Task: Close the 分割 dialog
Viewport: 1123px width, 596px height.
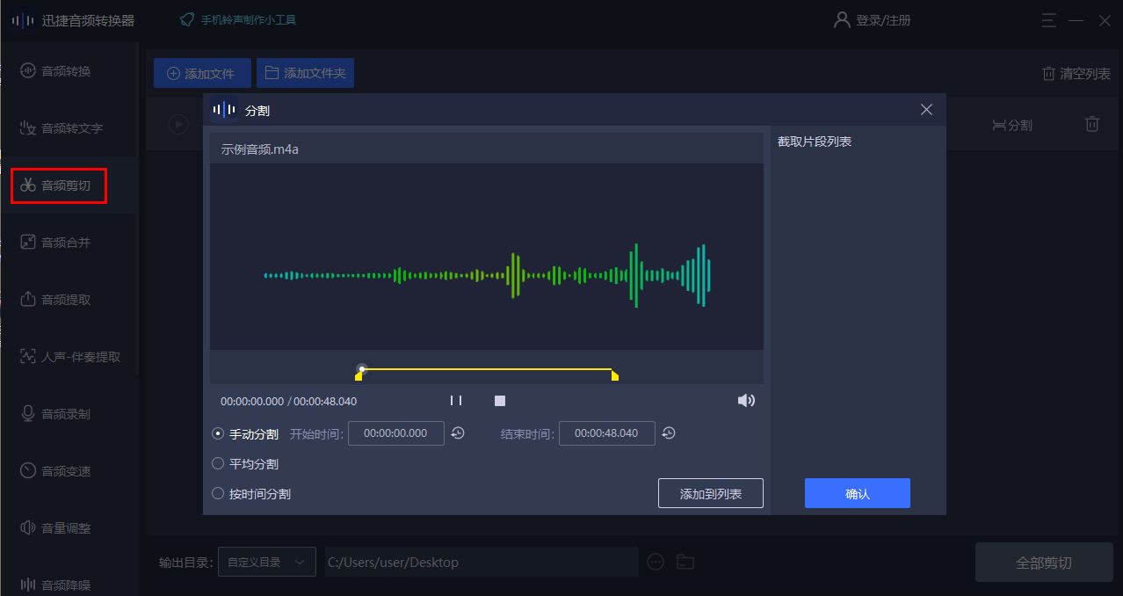Action: tap(926, 110)
